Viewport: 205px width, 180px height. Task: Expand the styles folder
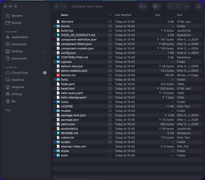coord(55,151)
